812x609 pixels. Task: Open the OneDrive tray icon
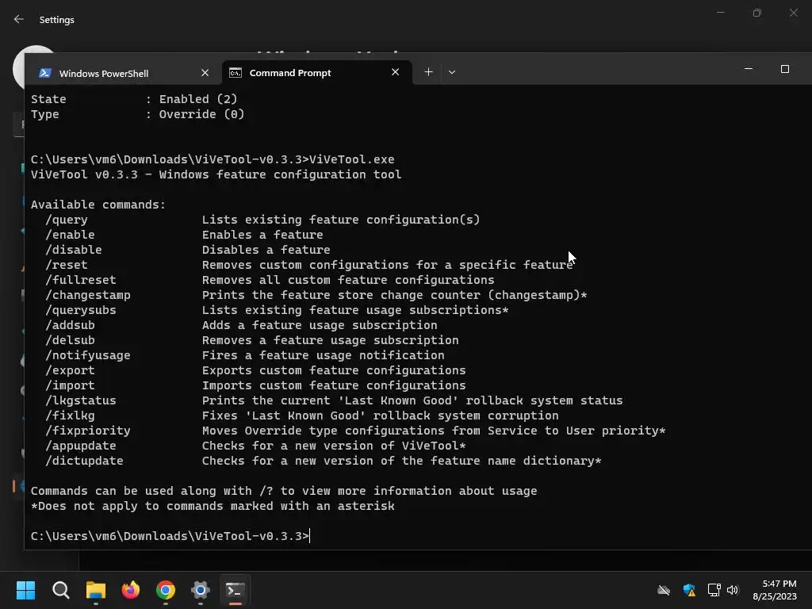(664, 590)
